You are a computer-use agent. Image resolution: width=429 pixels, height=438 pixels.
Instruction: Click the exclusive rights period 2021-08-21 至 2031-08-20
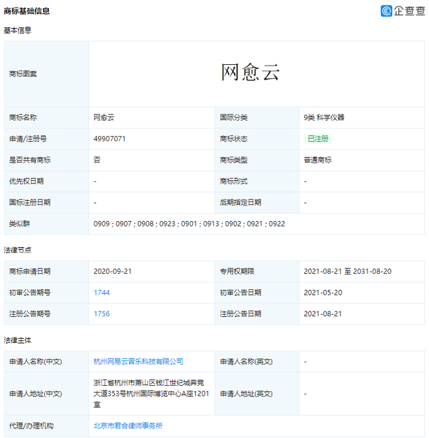(x=347, y=271)
